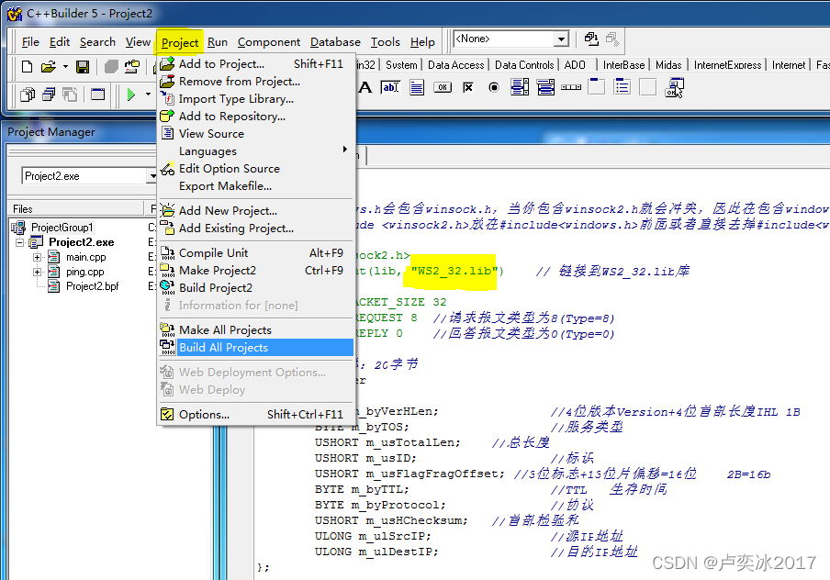Switch to the ADO palette tab
Viewport: 830px width, 580px height.
coord(575,65)
